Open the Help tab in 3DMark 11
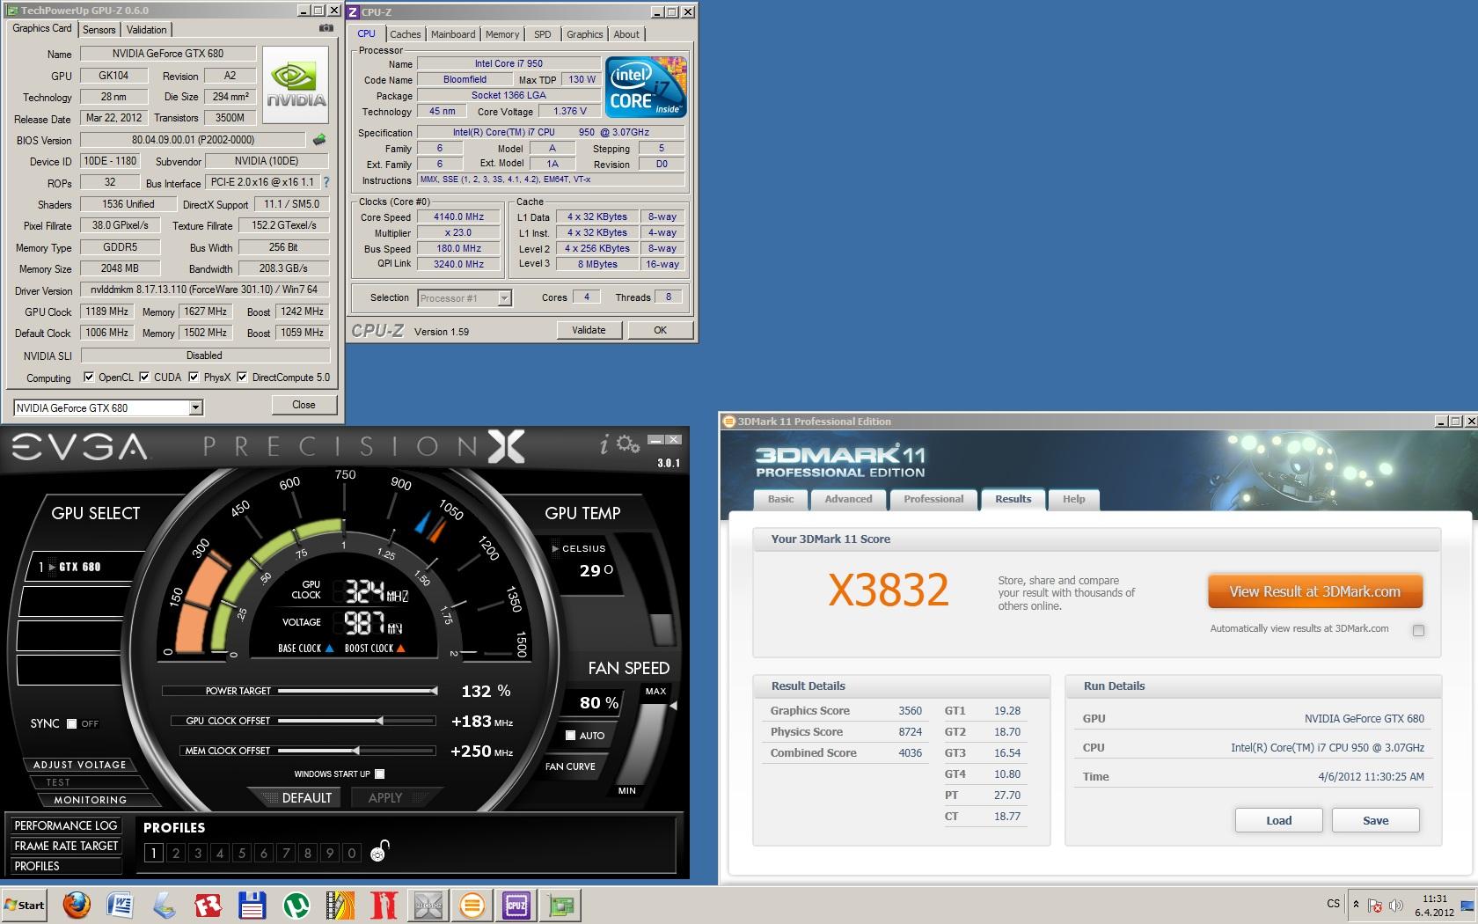Viewport: 1478px width, 924px height. [1073, 499]
